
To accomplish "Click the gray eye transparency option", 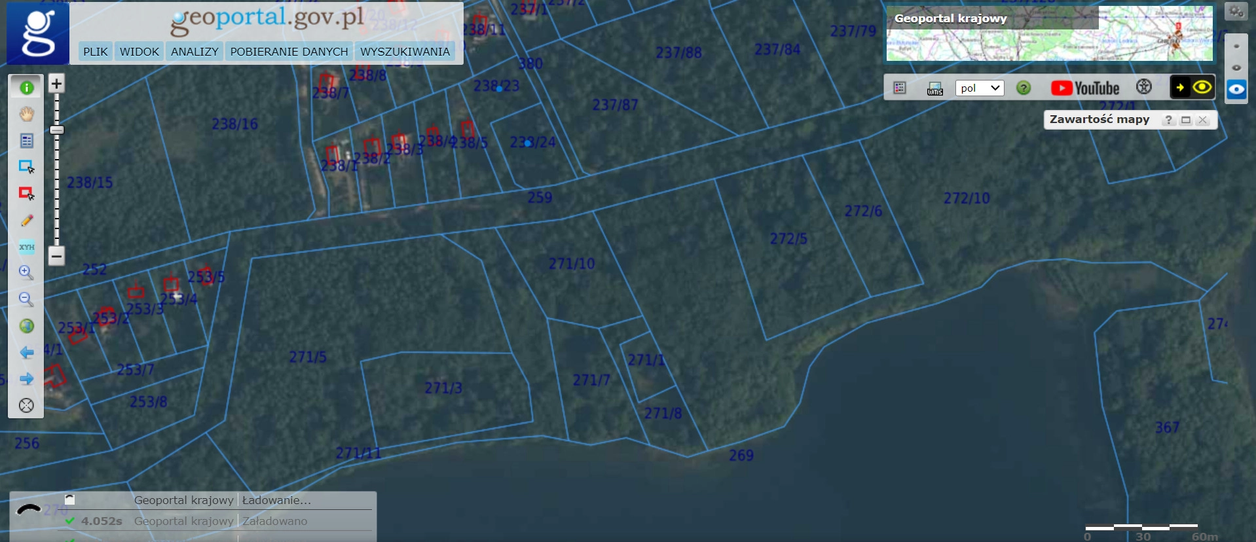I will coord(1236,68).
